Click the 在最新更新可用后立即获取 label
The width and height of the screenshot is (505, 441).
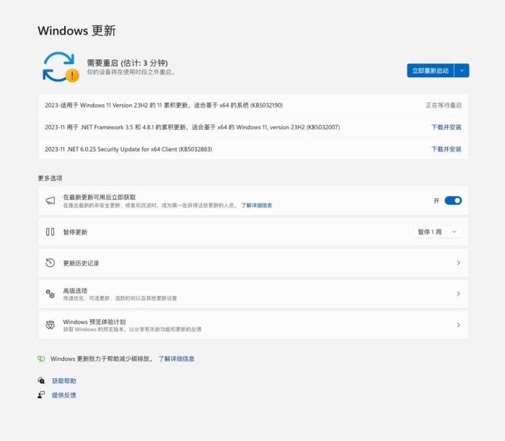[100, 197]
